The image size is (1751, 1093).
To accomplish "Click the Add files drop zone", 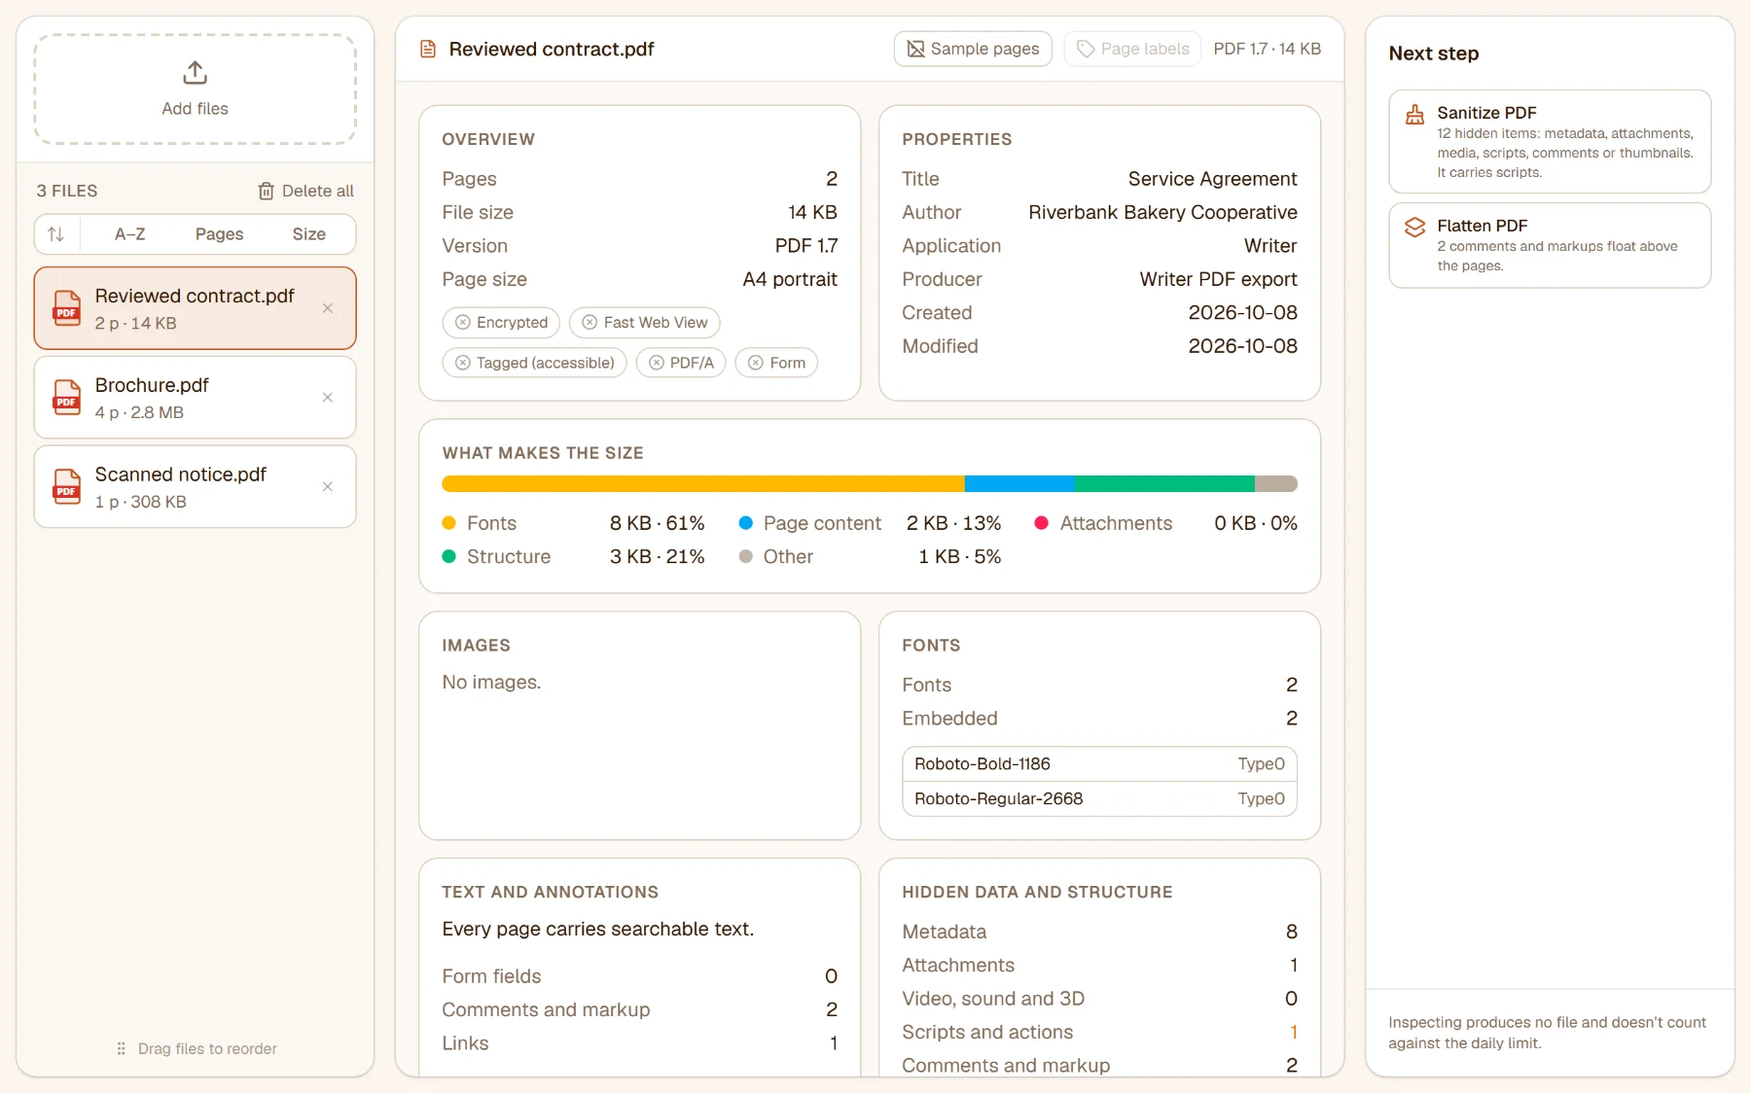I will 195,89.
